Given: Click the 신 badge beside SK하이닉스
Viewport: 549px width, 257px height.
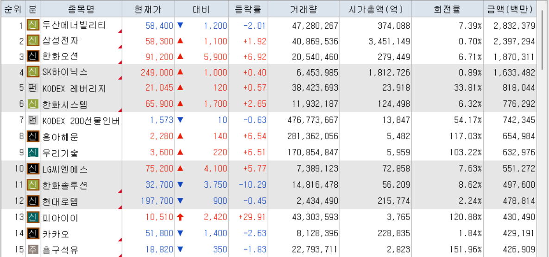Looking at the screenshot, I should tap(33, 72).
